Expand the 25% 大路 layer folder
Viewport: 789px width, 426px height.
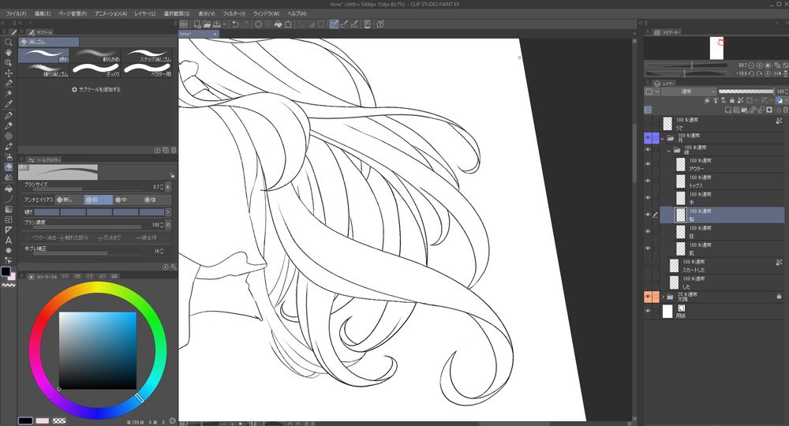point(663,297)
